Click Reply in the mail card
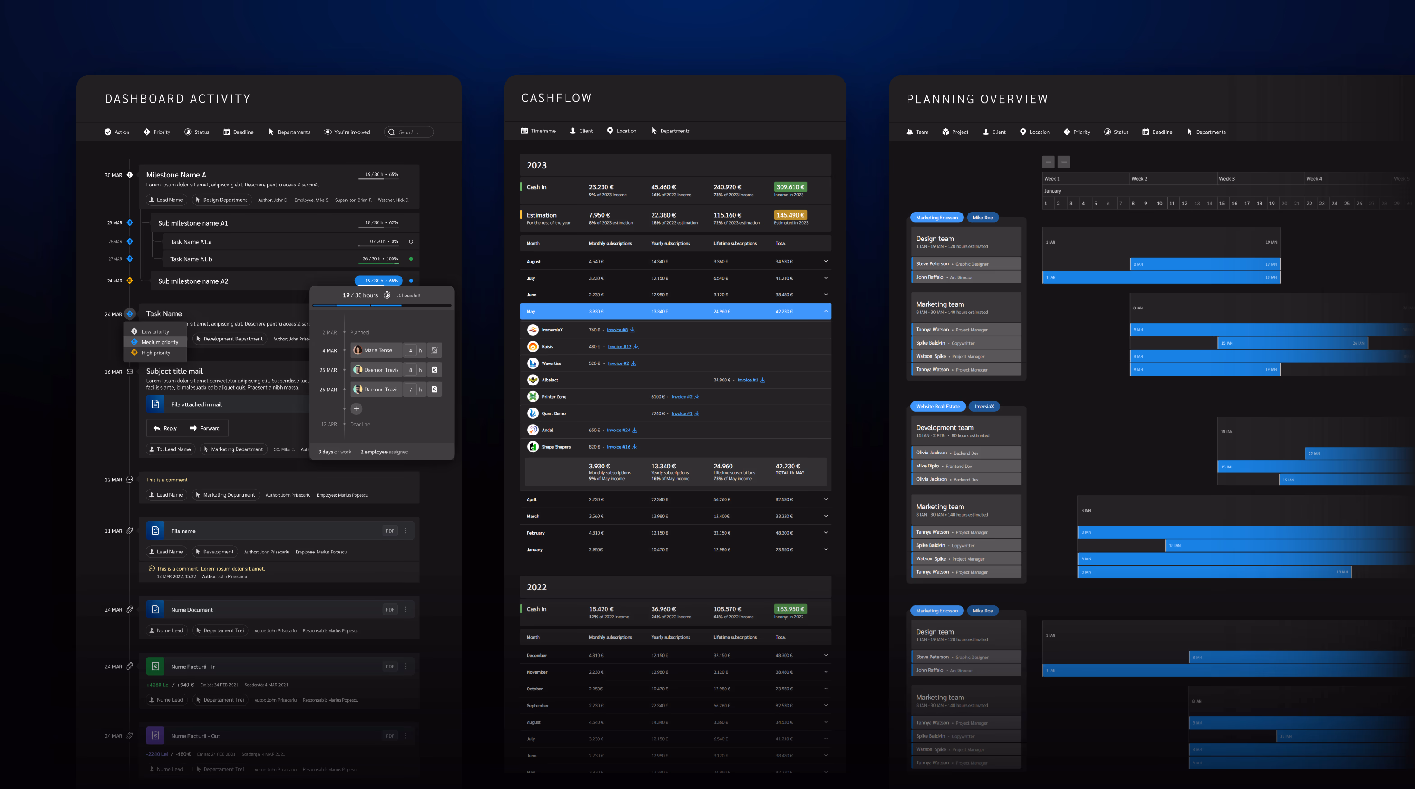The image size is (1415, 789). click(x=165, y=428)
